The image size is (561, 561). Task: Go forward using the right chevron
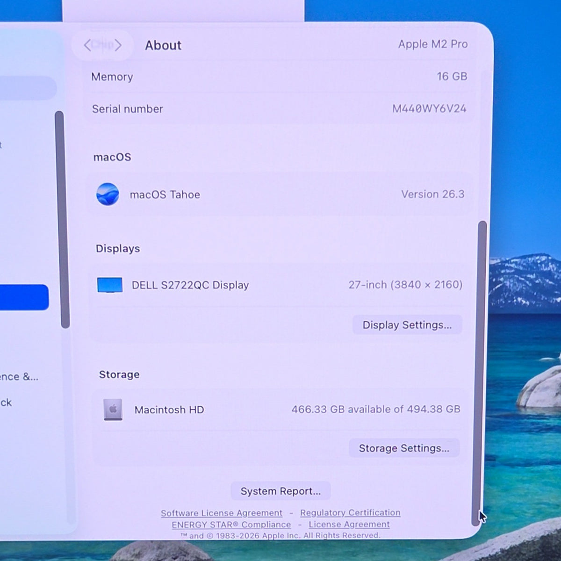pos(118,45)
